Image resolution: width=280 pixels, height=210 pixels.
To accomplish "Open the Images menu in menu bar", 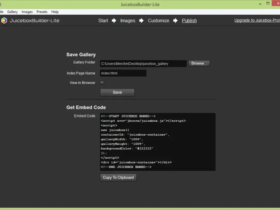I will pyautogui.click(x=27, y=12).
